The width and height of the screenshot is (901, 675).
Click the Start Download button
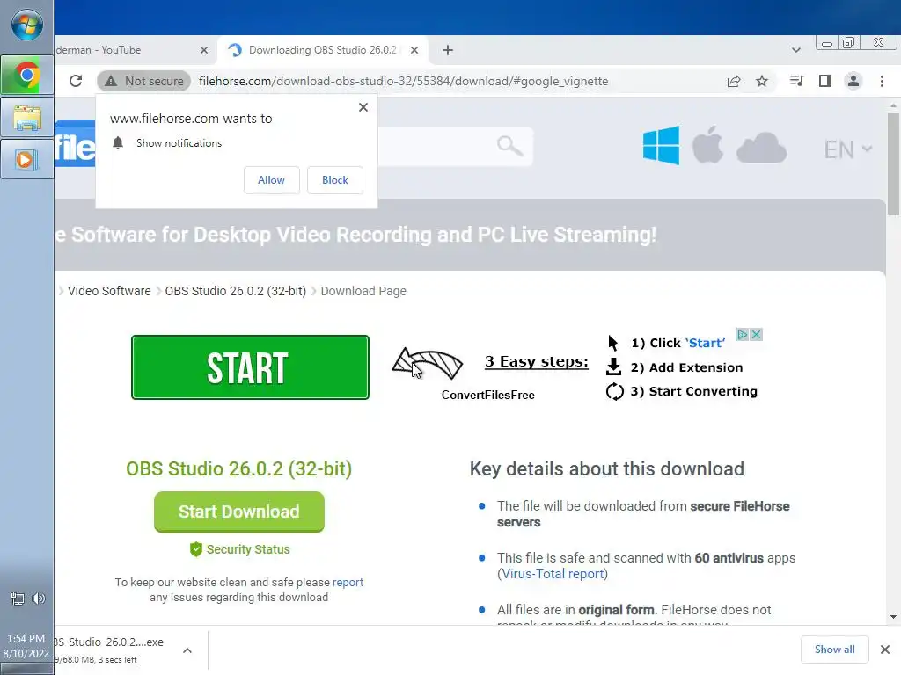[239, 512]
